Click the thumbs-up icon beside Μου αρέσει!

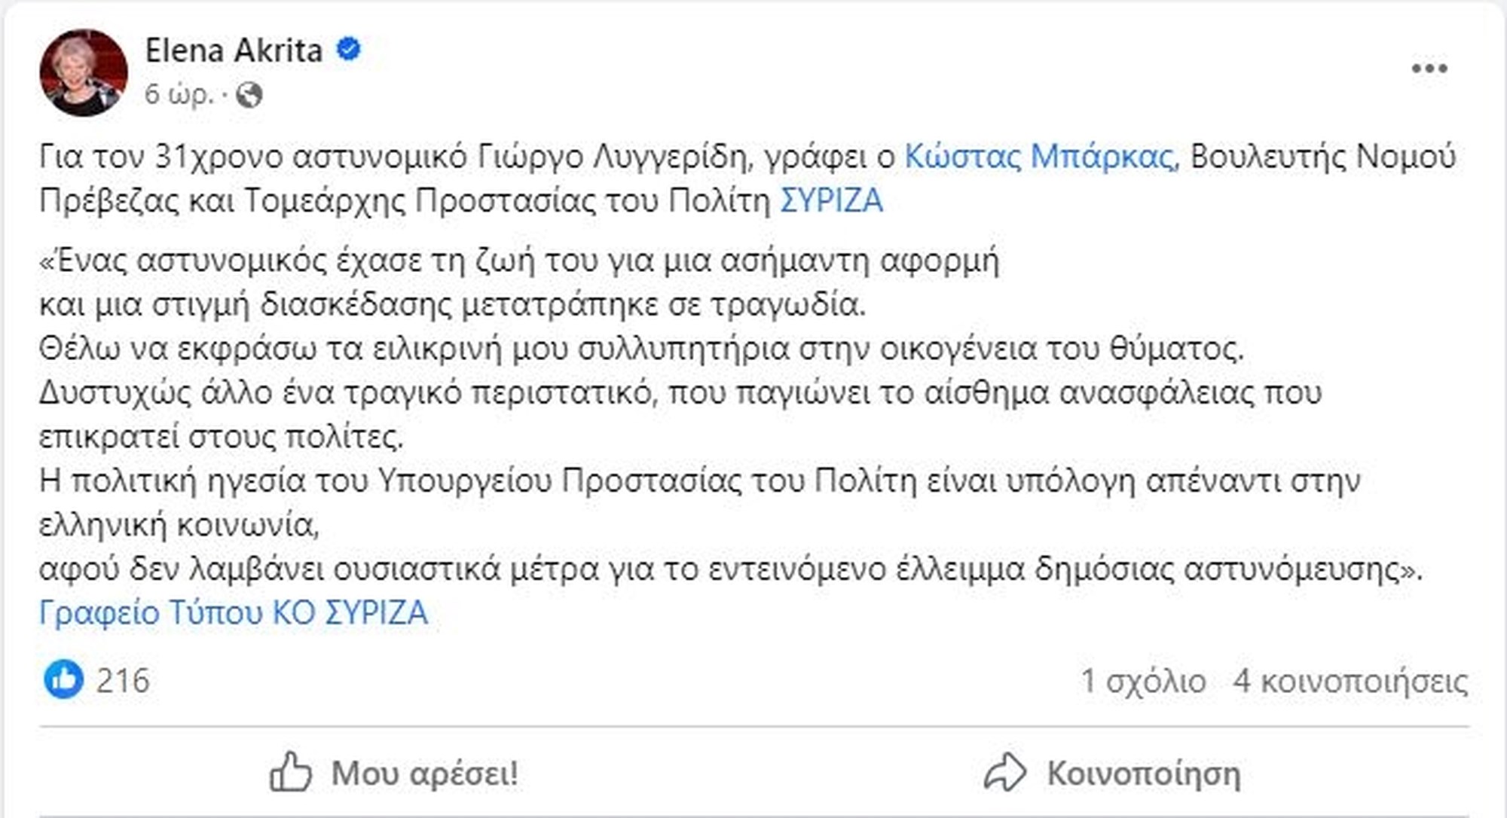(290, 773)
